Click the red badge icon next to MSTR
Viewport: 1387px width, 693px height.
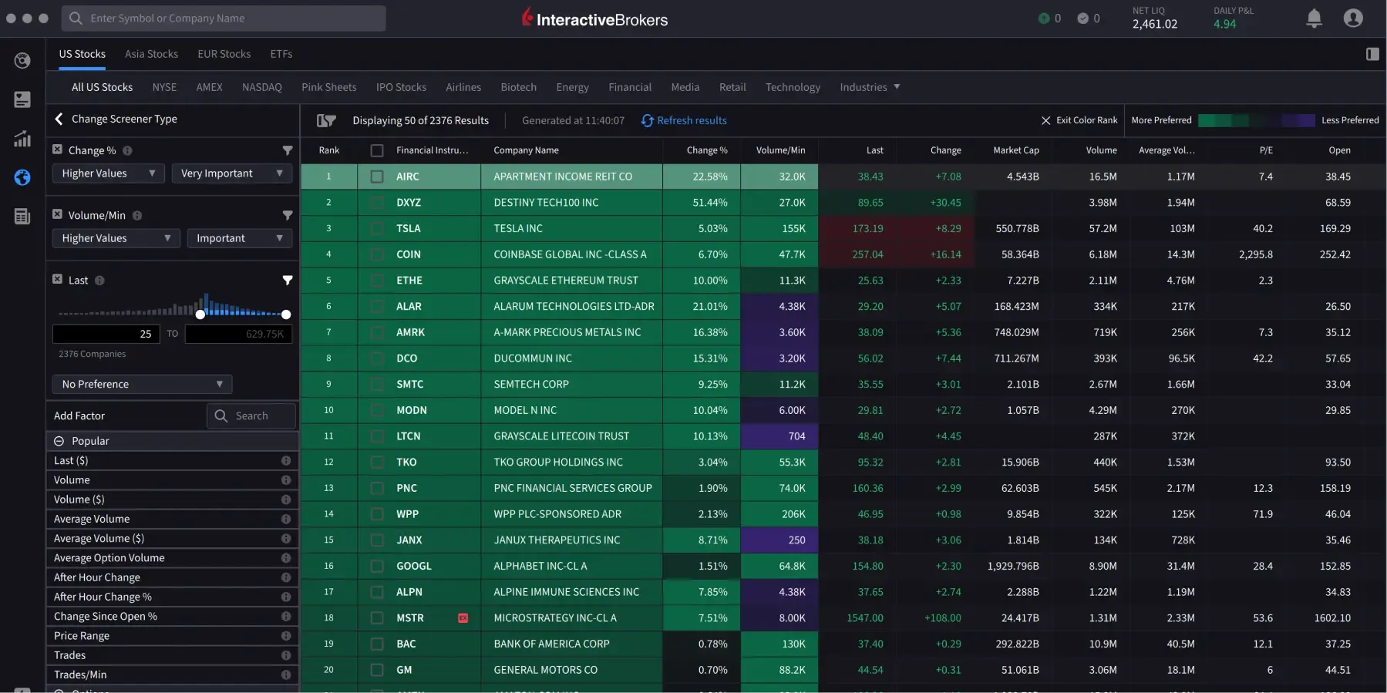pos(463,618)
